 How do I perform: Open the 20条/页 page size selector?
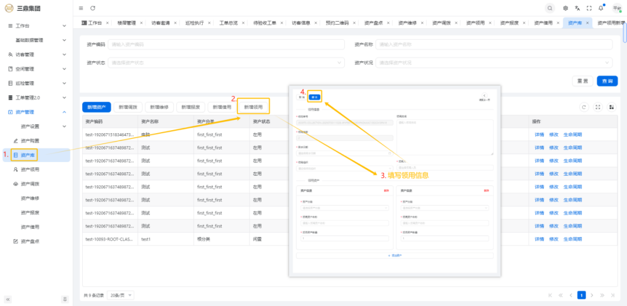point(122,295)
